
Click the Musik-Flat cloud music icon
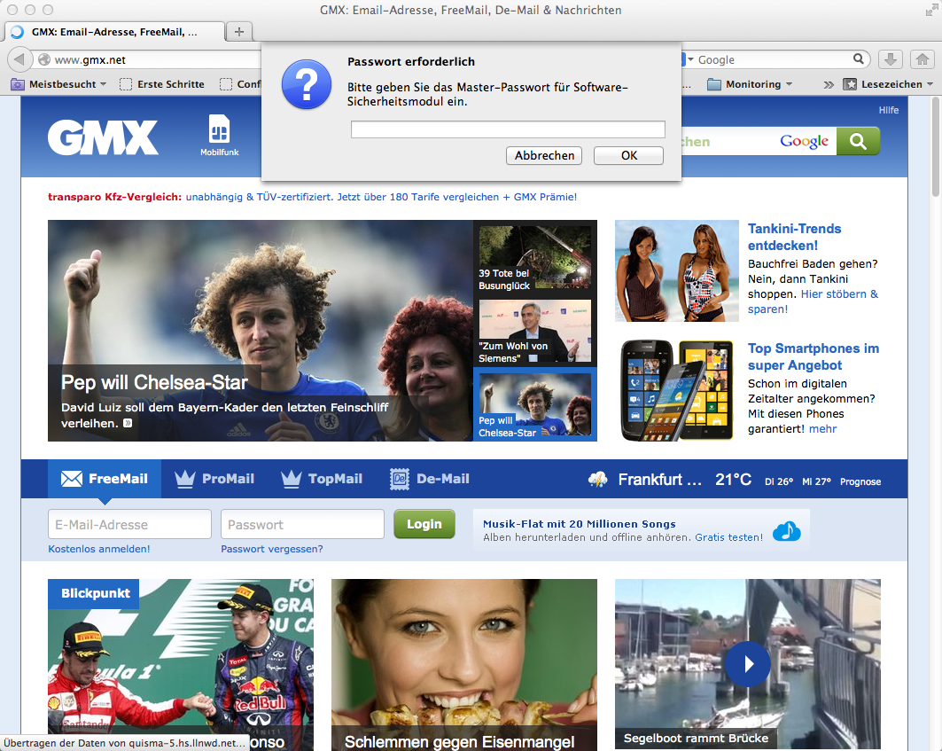point(786,530)
